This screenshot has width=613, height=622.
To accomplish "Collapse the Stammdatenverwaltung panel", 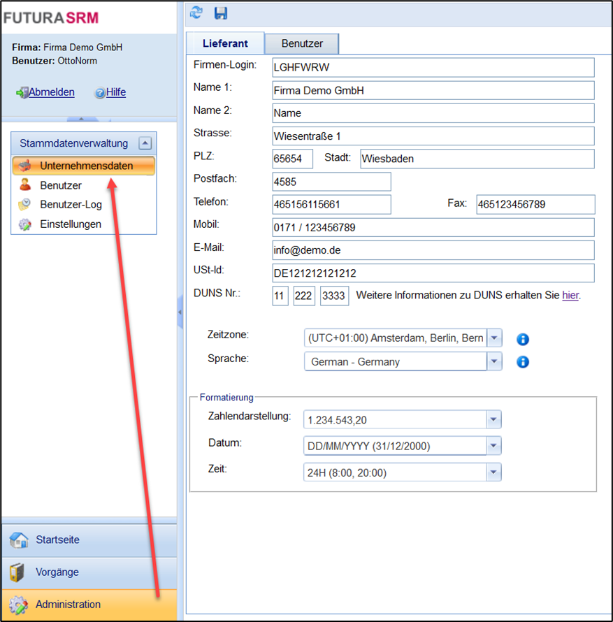I will [145, 143].
